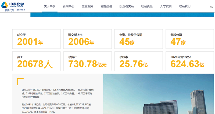This screenshot has width=215, height=114.
Task: Select the 全资、控股子公司 45家 card
Action: [x=139, y=39]
